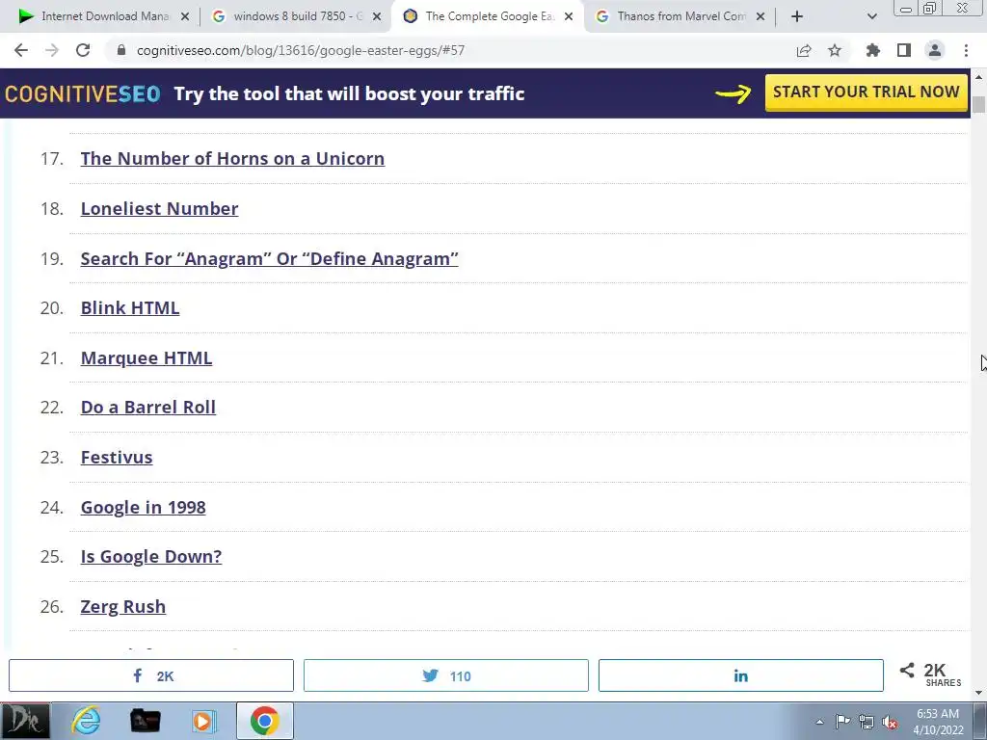Go back to the previous page

pos(21,50)
